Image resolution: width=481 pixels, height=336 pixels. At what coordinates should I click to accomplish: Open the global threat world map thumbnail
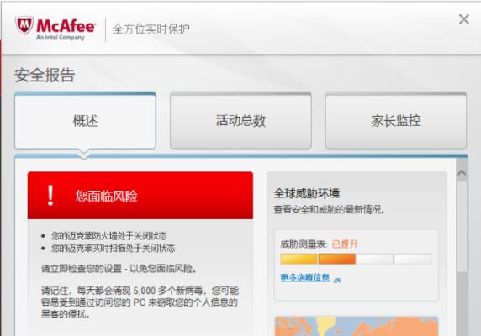[x=357, y=326]
